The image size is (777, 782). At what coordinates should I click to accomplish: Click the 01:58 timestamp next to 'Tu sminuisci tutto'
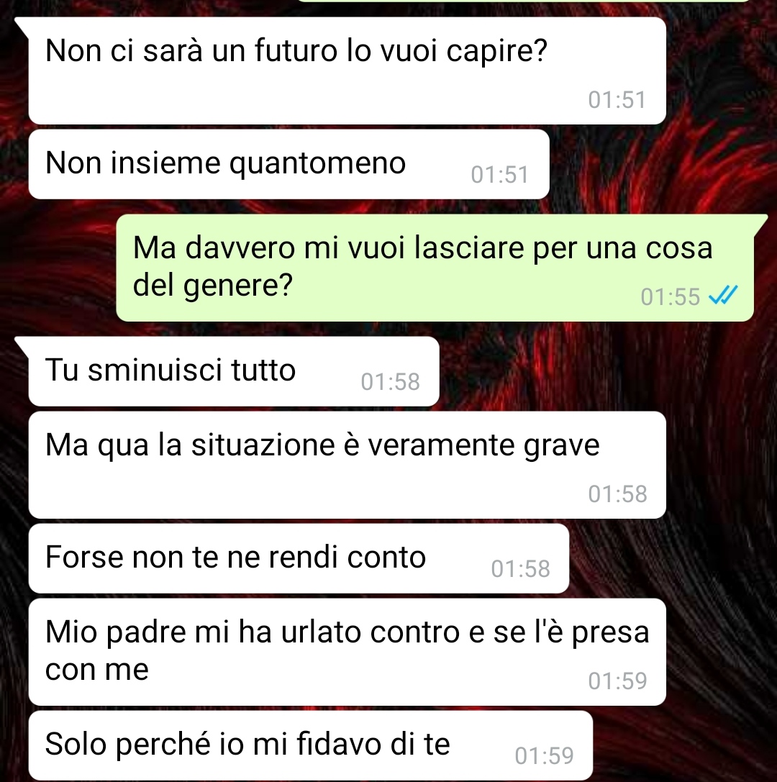390,382
